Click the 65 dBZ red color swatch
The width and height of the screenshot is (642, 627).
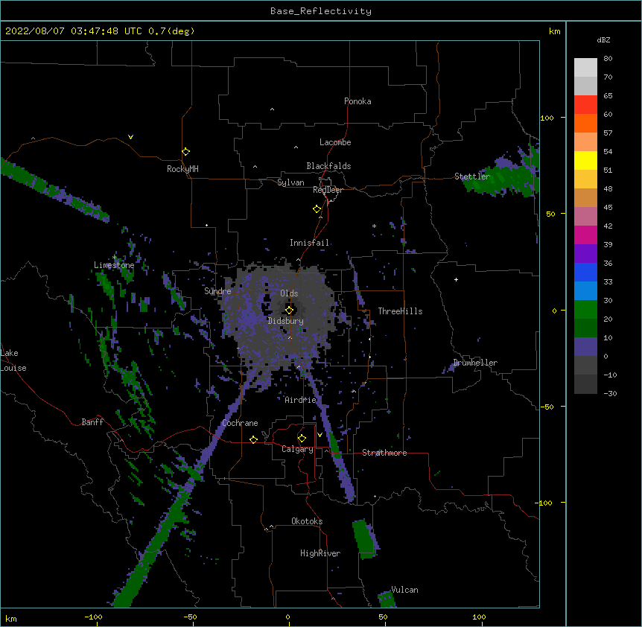point(585,105)
